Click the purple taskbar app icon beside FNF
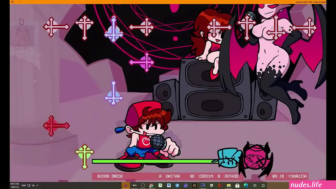The width and height of the screenshot is (336, 189). (x=126, y=186)
